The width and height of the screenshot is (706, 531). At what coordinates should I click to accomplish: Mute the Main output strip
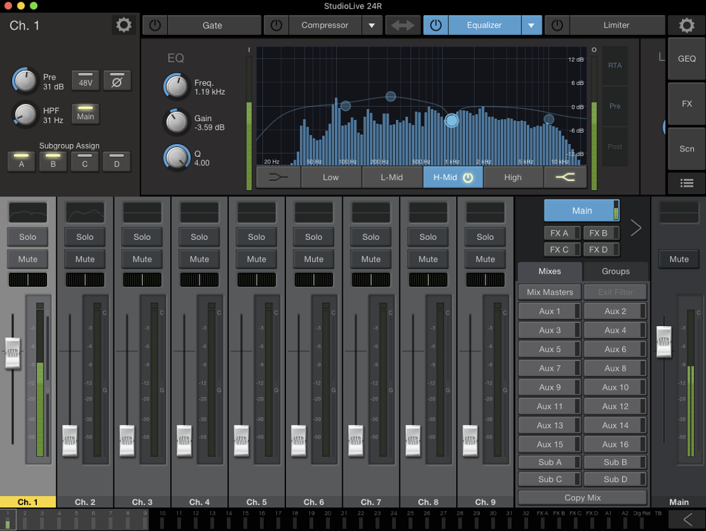pos(679,259)
